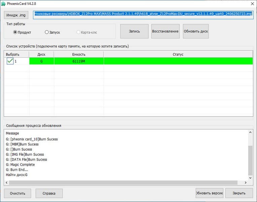Click the green status progress bar of row 1
Image resolution: width=257 pixels, height=202 pixels.
tap(178, 61)
